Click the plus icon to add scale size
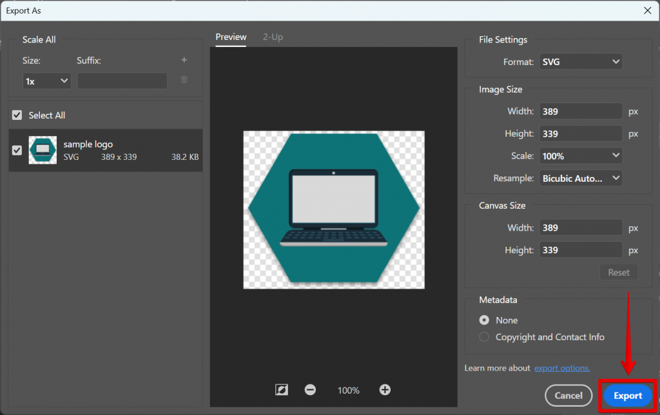660x415 pixels. [184, 61]
